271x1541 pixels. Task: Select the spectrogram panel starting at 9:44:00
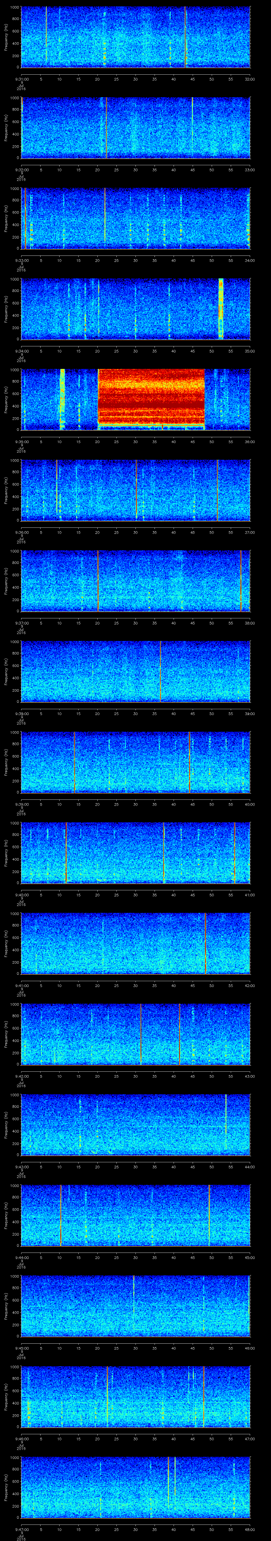pyautogui.click(x=136, y=1216)
